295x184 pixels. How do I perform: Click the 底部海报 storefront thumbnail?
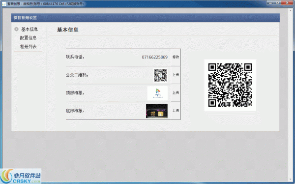pyautogui.click(x=157, y=111)
